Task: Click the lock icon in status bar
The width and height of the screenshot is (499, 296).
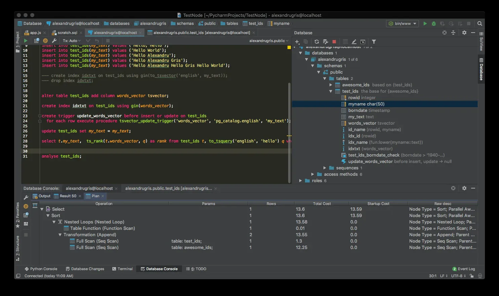Action: [472, 276]
